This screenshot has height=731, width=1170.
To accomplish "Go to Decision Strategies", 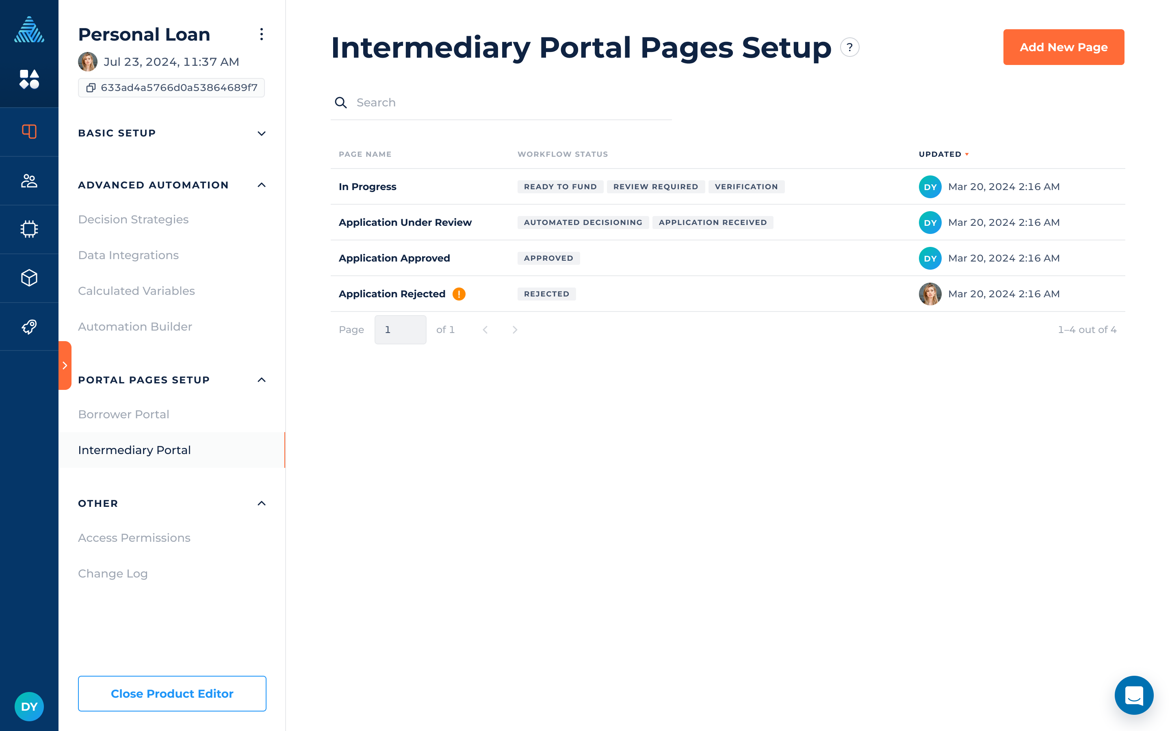I will point(133,219).
